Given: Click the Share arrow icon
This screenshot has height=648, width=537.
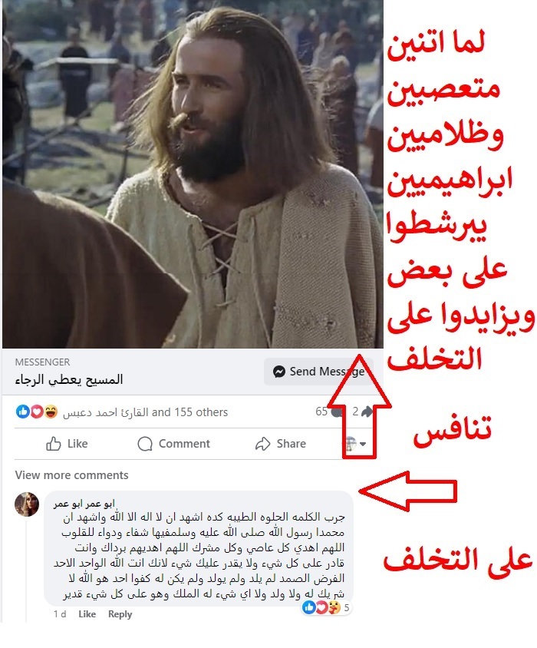Looking at the screenshot, I should [x=262, y=444].
